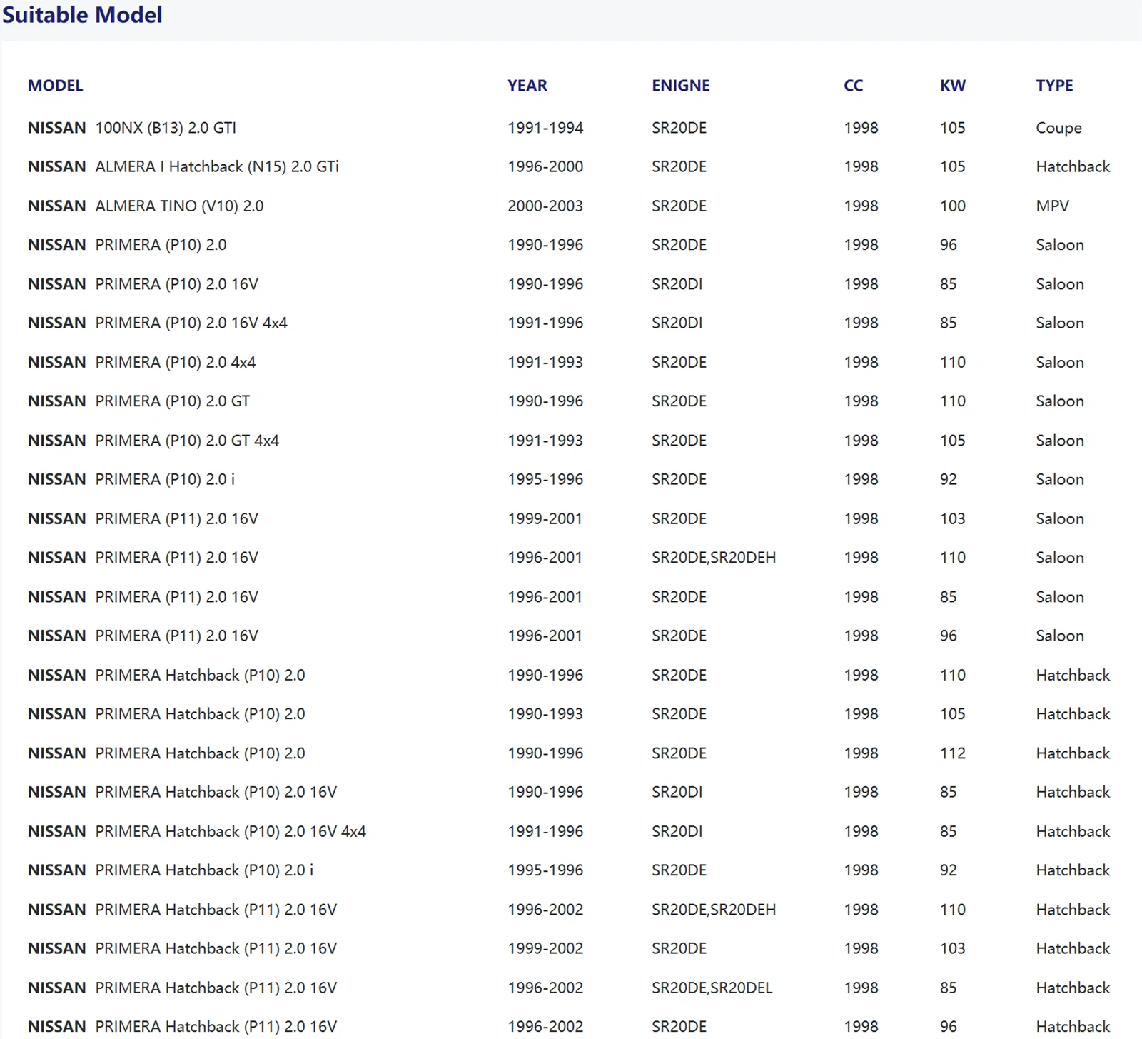Select PRIMERA (P10) 2.0 16V 4x4 saloon model
Image resolution: width=1142 pixels, height=1039 pixels.
click(x=191, y=323)
